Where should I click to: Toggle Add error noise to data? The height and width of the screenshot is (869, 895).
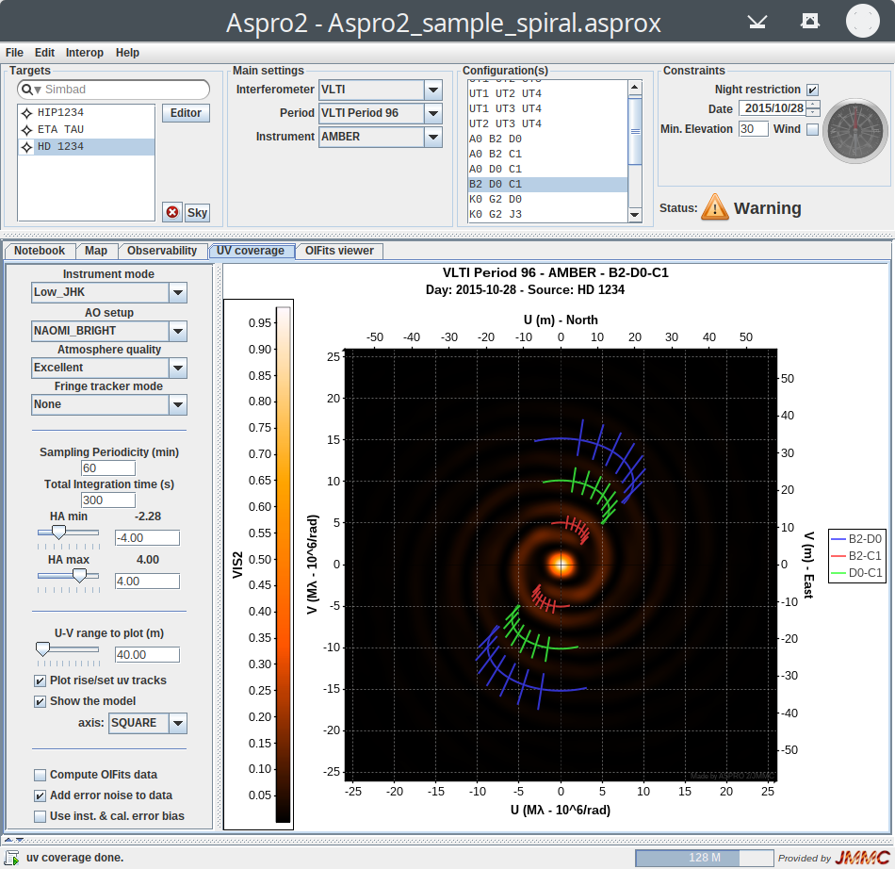pyautogui.click(x=40, y=795)
